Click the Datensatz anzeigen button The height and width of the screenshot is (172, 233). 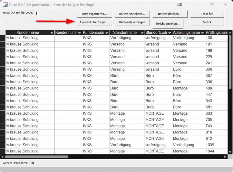click(x=132, y=22)
